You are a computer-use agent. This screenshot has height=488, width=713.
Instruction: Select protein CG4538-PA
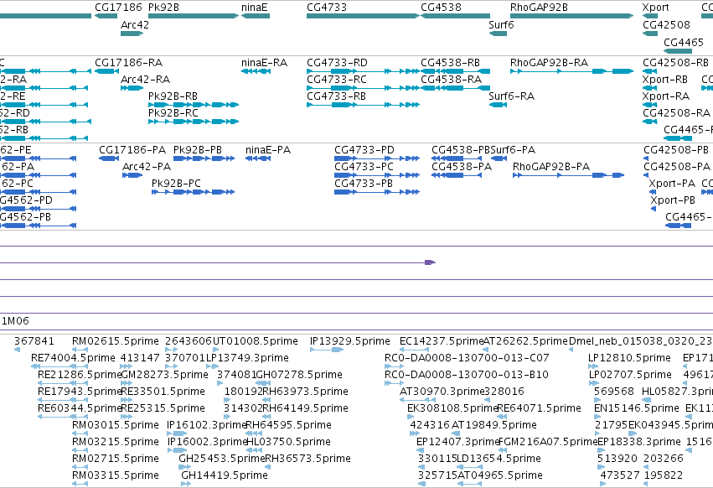coord(462,167)
